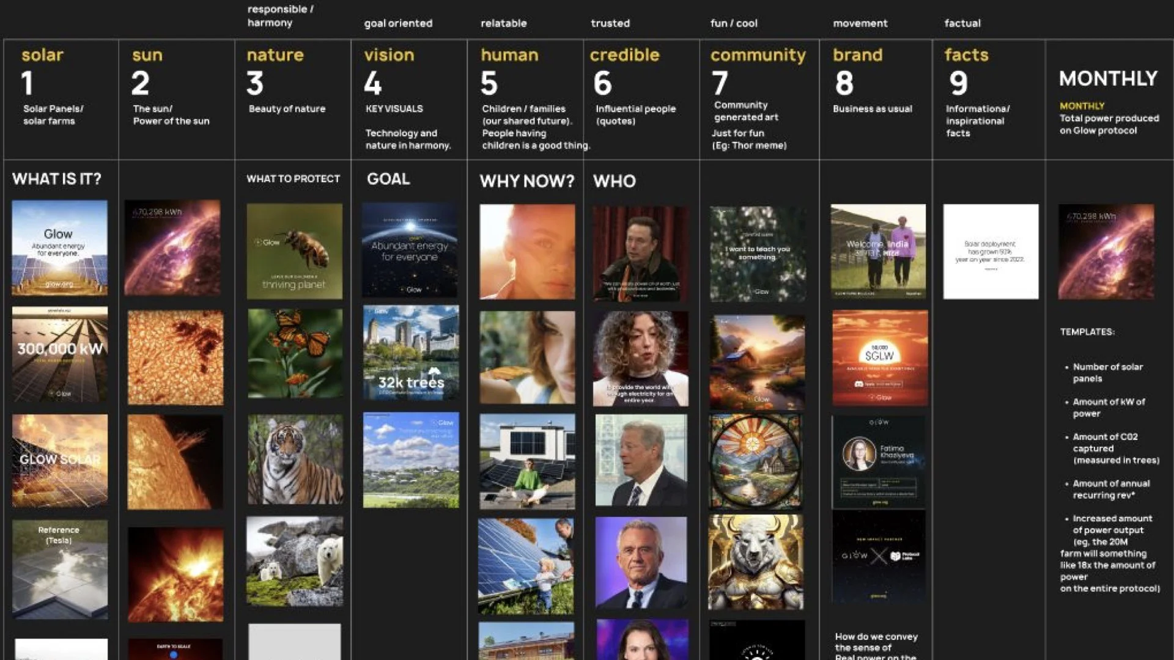Select the TEMPLATES label in monthly column
Viewport: 1174px width, 660px height.
point(1087,332)
